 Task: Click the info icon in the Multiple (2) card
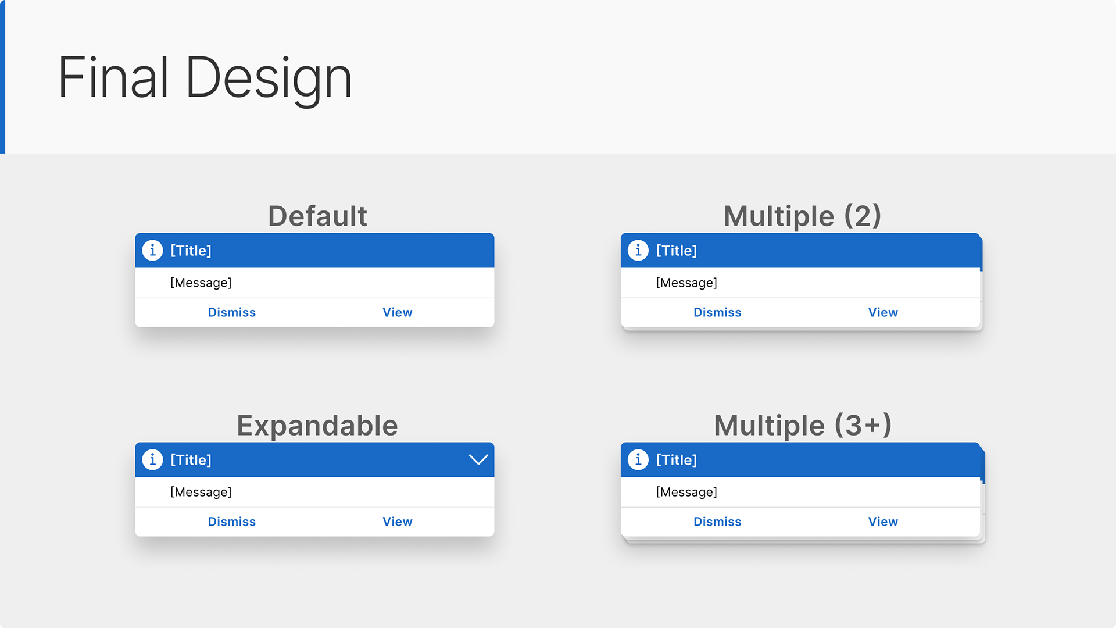pyautogui.click(x=638, y=250)
